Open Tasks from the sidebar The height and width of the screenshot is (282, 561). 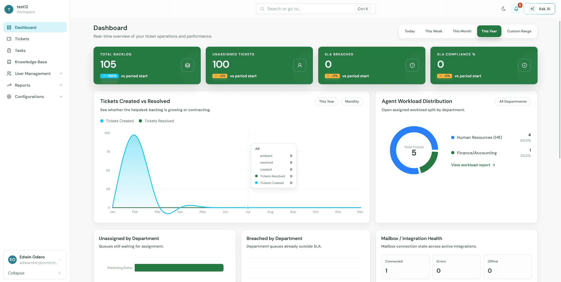coord(35,50)
